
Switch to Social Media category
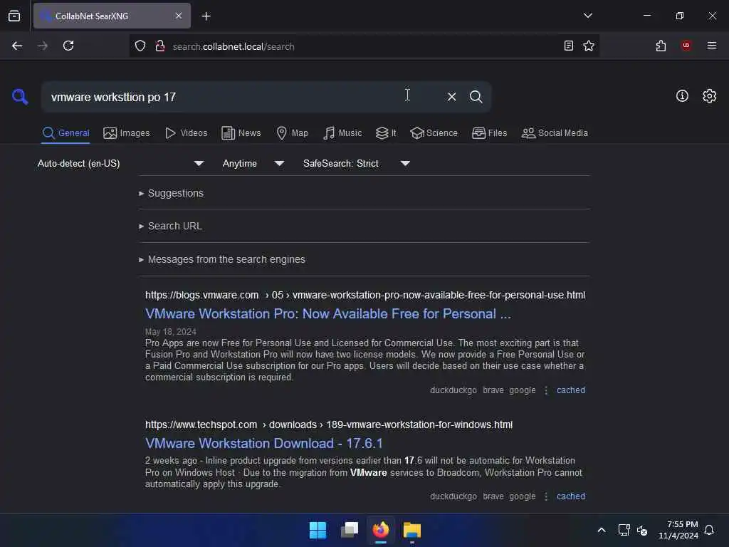click(x=555, y=133)
